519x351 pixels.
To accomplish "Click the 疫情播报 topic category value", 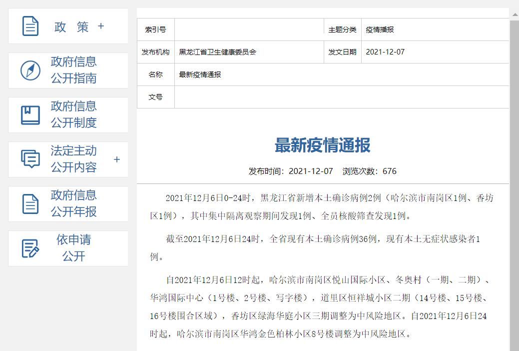I will pyautogui.click(x=380, y=29).
